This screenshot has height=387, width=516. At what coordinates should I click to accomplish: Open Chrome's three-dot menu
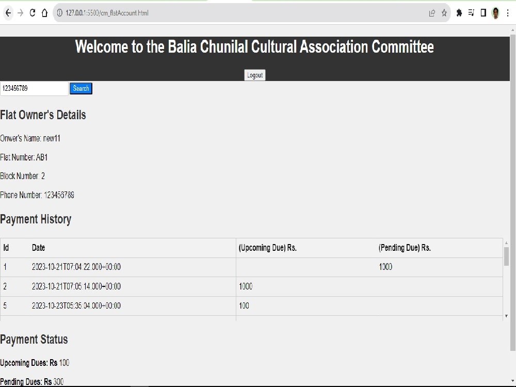coord(508,13)
